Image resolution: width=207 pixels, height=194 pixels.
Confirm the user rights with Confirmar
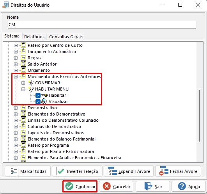coord(80,186)
